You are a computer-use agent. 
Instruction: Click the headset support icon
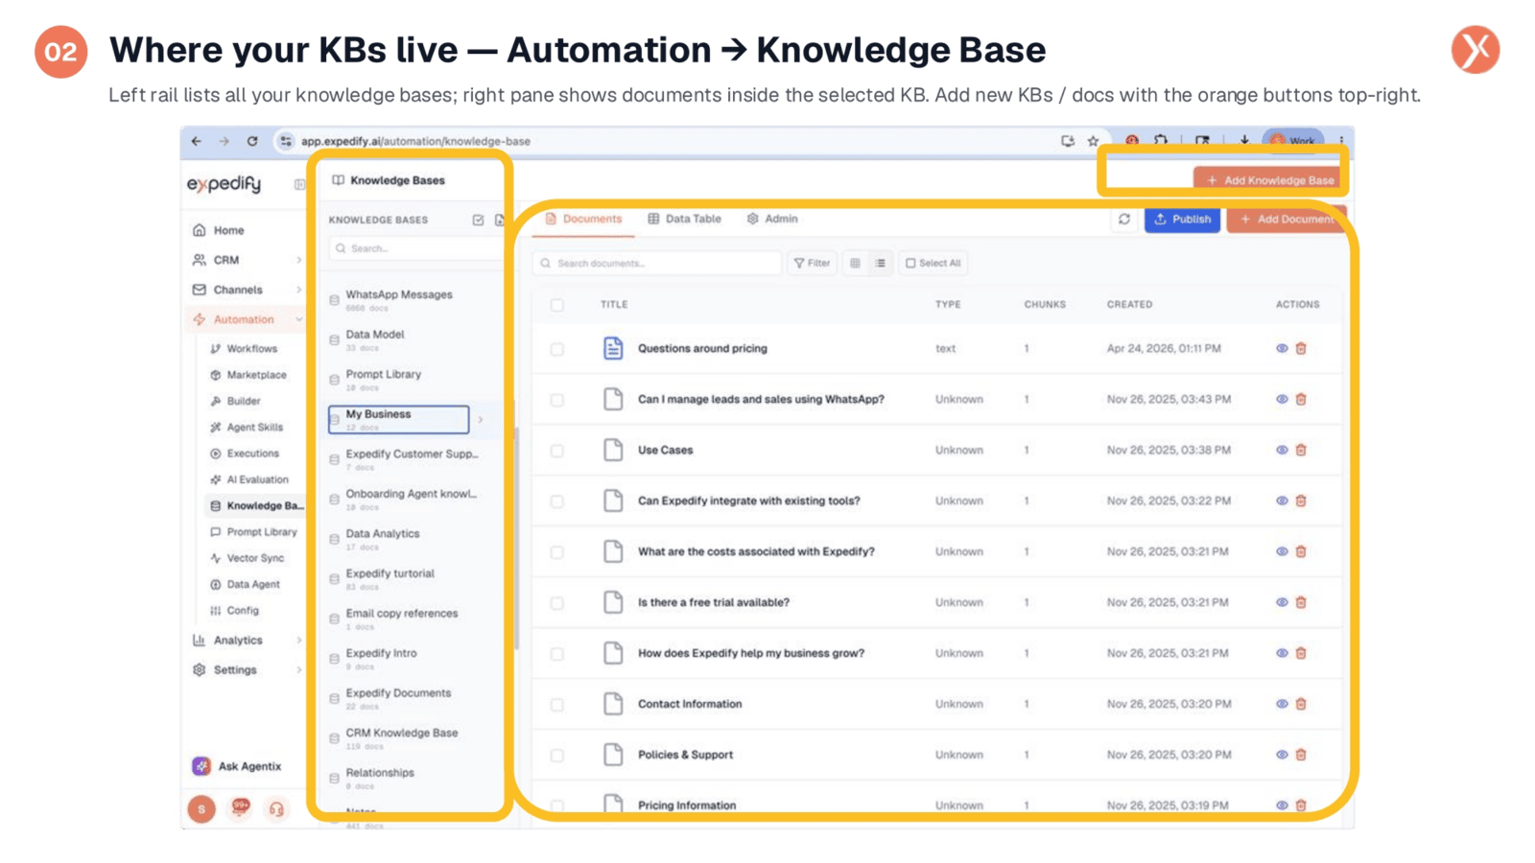click(x=276, y=809)
